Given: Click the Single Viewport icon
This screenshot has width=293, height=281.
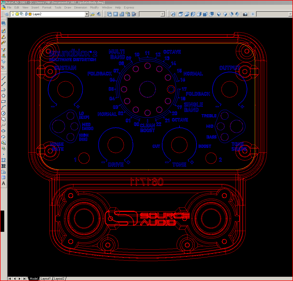Looking at the screenshot, I should [116, 14].
